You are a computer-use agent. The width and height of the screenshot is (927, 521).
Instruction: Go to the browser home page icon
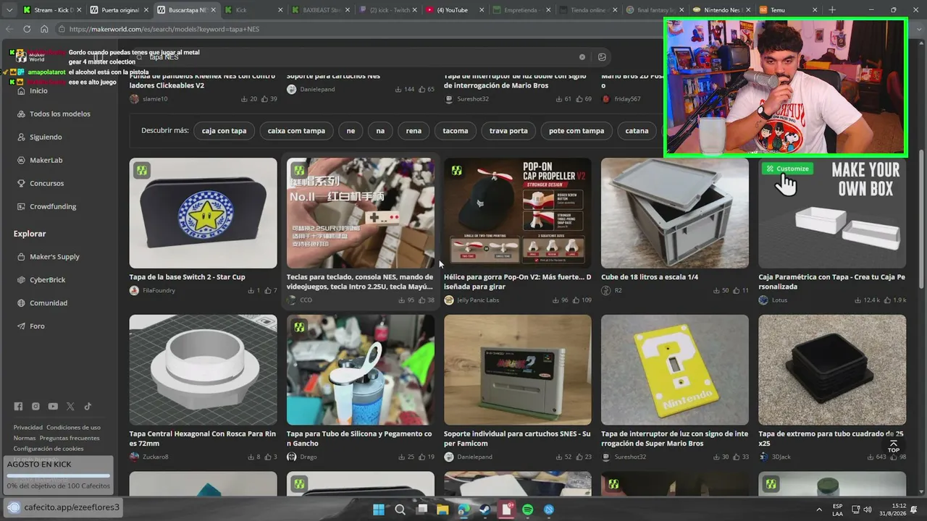pos(44,29)
